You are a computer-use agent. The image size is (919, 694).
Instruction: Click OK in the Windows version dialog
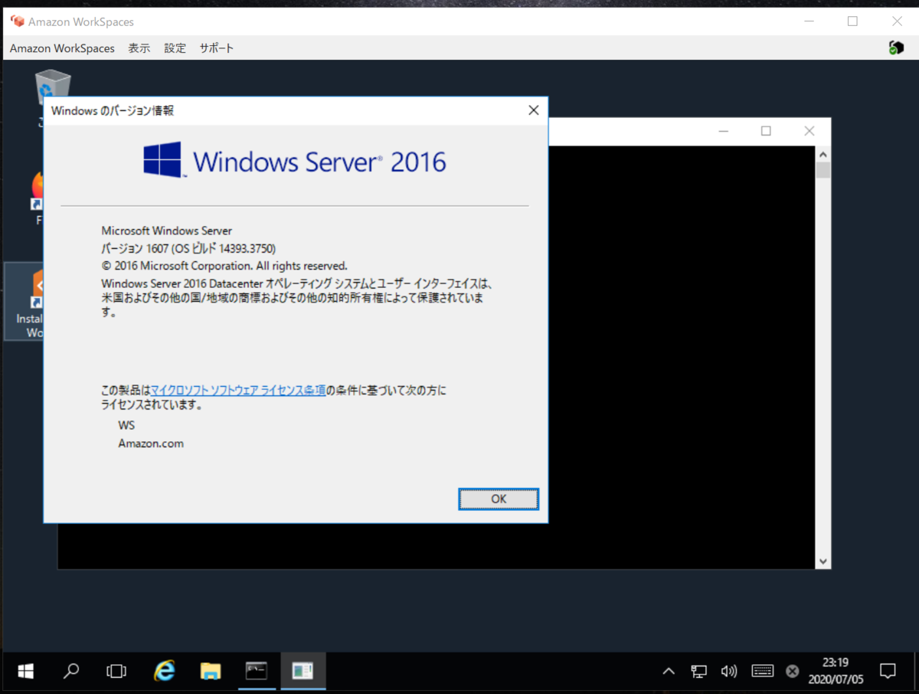point(499,499)
